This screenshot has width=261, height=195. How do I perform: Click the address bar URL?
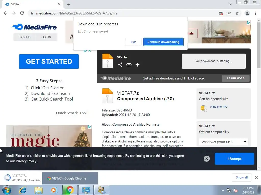click(77, 13)
